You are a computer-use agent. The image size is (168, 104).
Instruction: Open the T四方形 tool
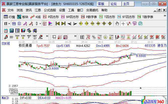tap(107, 17)
